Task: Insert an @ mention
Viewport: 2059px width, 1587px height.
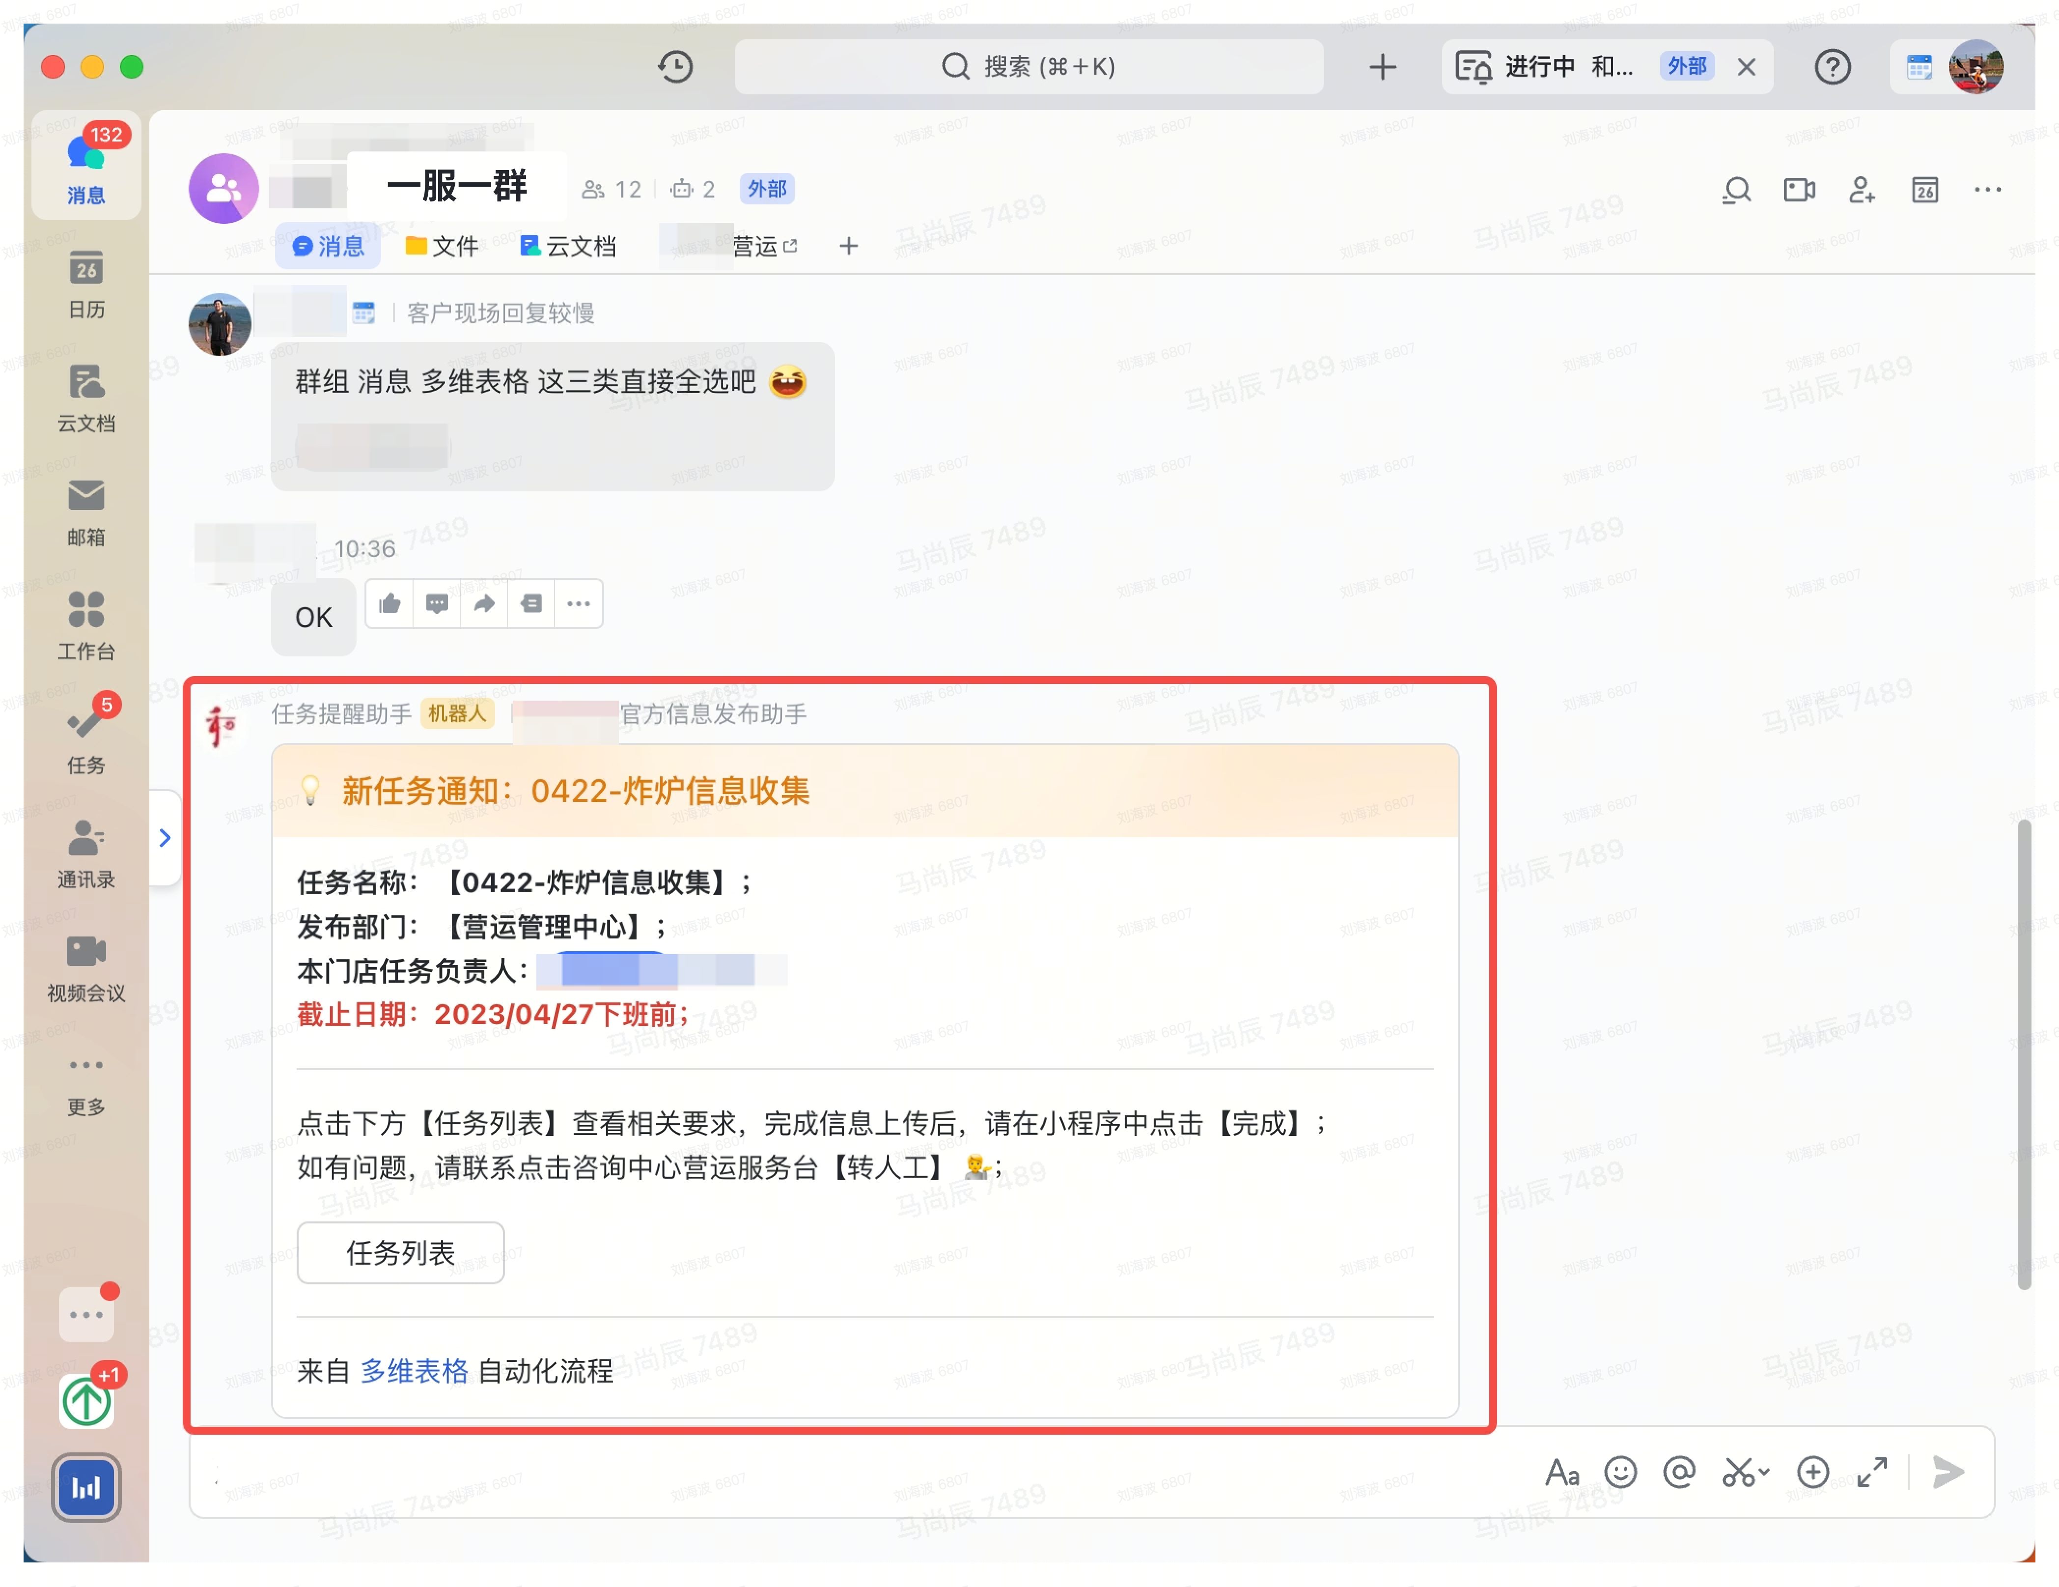Action: tap(1679, 1472)
